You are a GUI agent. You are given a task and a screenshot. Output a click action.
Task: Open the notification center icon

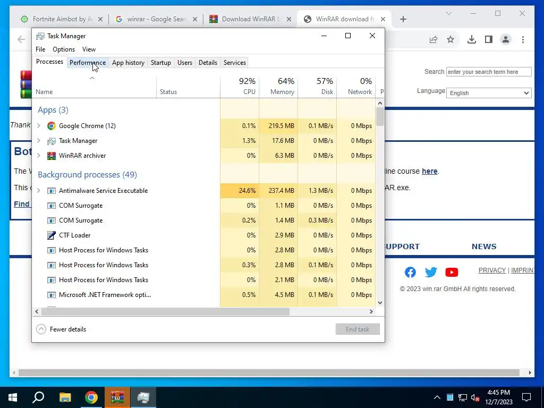(x=526, y=397)
